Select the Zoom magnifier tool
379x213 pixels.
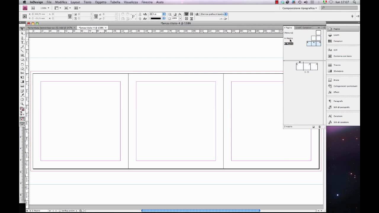tap(22, 104)
